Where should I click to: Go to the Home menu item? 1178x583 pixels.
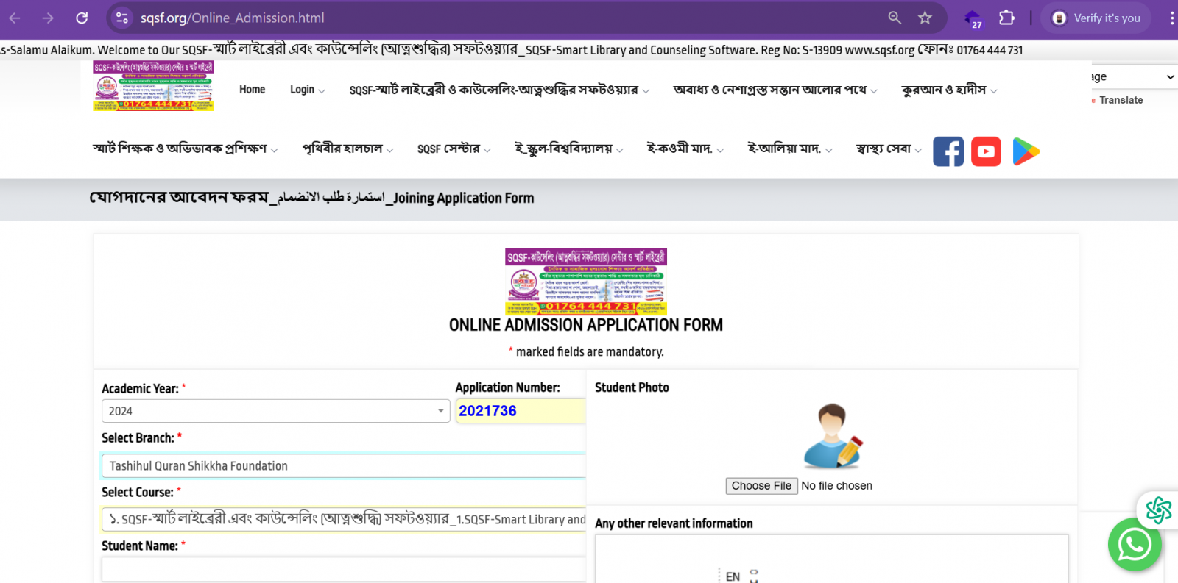[252, 90]
